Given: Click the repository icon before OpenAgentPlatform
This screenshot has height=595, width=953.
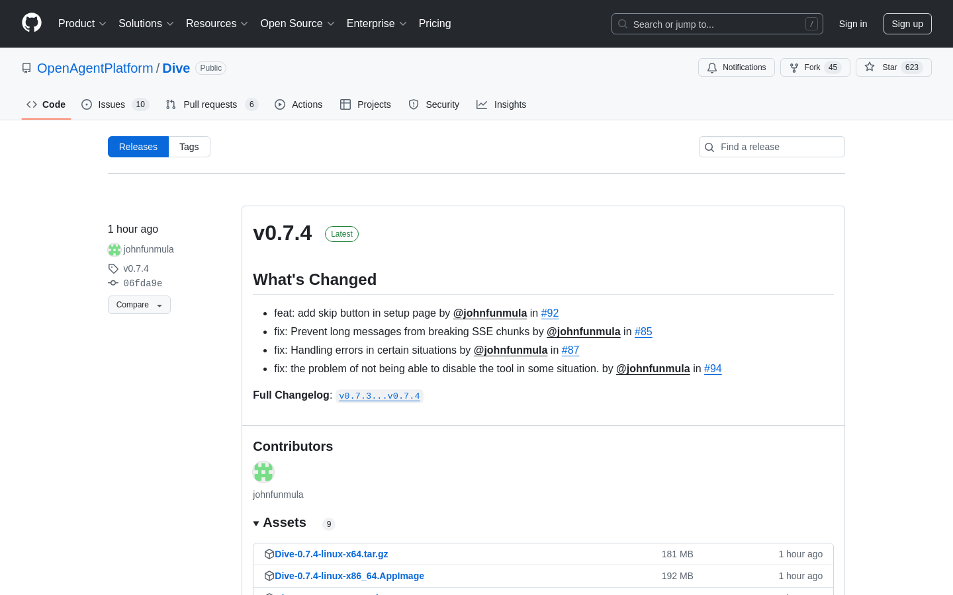Looking at the screenshot, I should 26,68.
